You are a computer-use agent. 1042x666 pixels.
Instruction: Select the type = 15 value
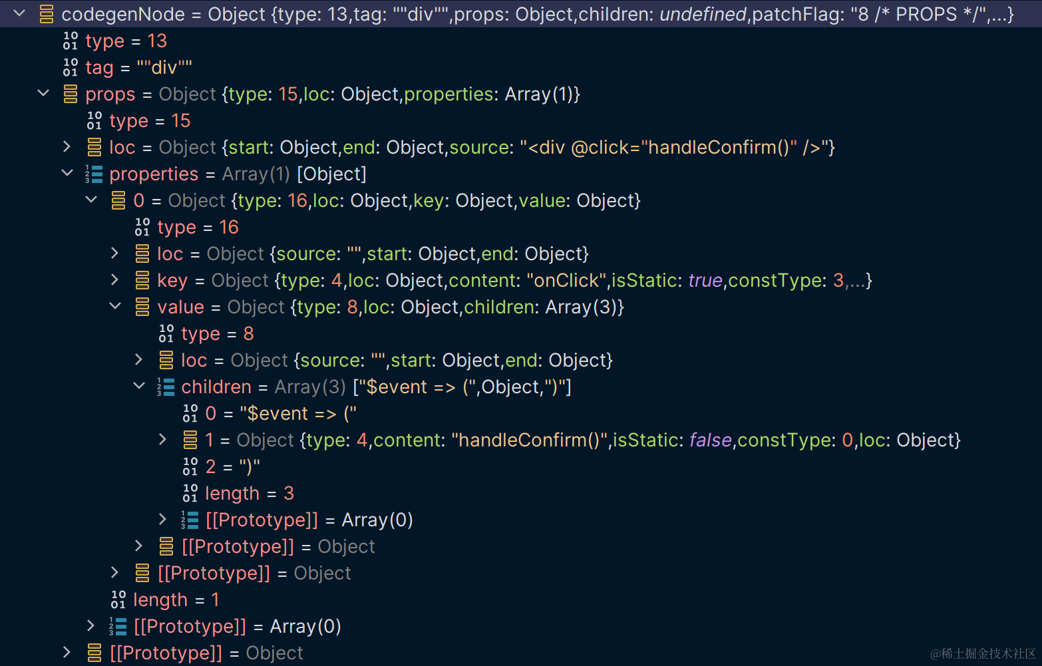point(181,120)
